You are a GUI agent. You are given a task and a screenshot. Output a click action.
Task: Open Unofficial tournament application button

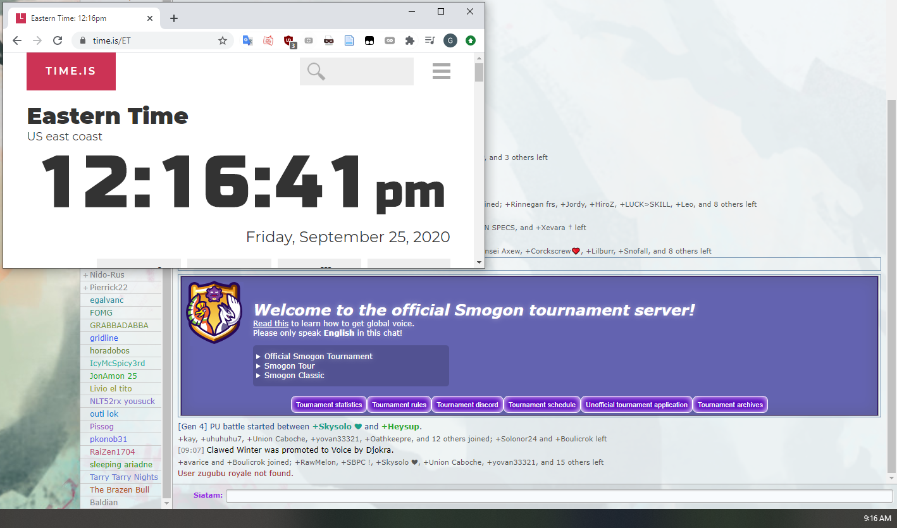[x=636, y=405]
